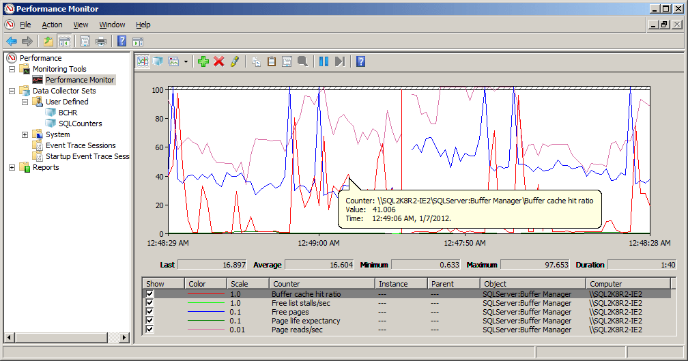Click the Up One Level folder icon
This screenshot has height=361, width=688.
click(x=48, y=42)
